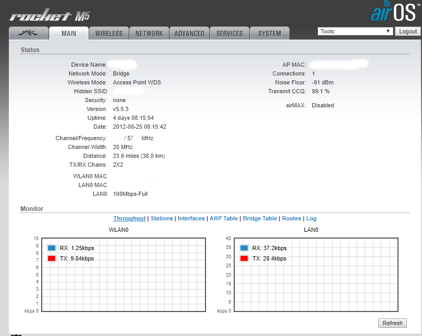Select the airMAX 'Disabled' value
This screenshot has height=336, width=422.
[x=323, y=105]
